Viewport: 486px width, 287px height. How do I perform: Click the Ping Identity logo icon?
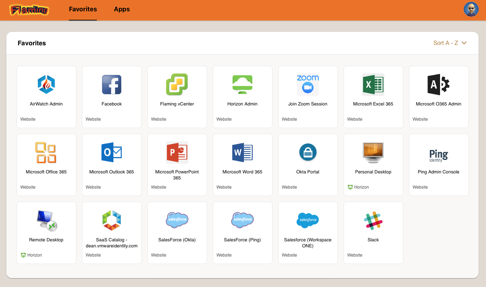[439, 155]
